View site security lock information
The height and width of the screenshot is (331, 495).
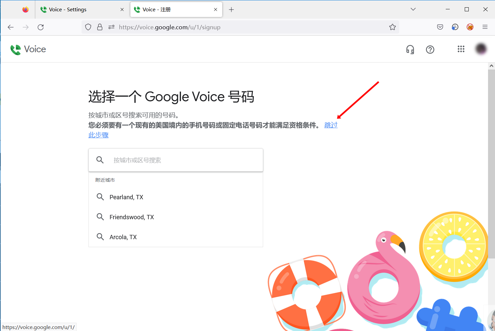click(100, 27)
